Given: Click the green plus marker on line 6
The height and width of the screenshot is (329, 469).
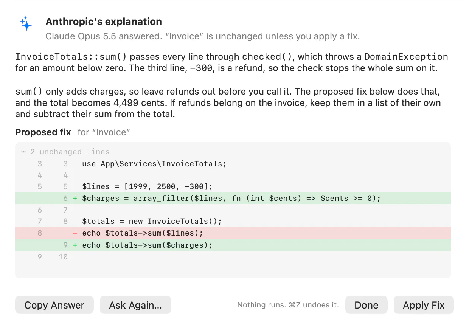Looking at the screenshot, I should [75, 198].
